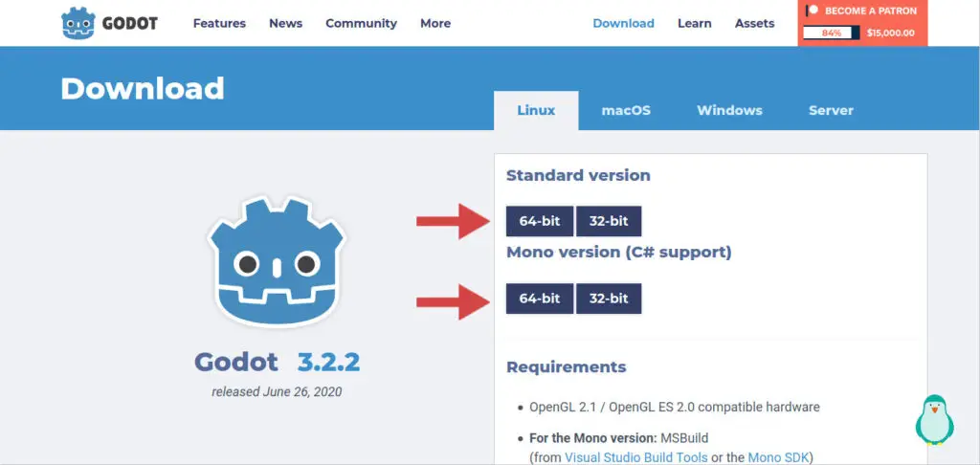Click the penguin mascot icon
The width and height of the screenshot is (980, 465).
(934, 419)
